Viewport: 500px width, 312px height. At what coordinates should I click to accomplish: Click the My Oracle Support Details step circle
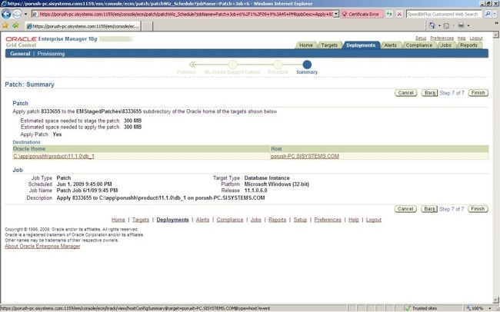[x=233, y=65]
